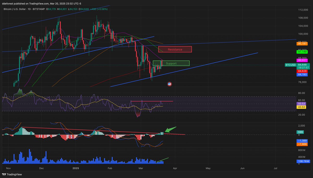Select the BTCUSD label with countdown on the price axis
Screen dimensions: 313x178
(x=290, y=65)
